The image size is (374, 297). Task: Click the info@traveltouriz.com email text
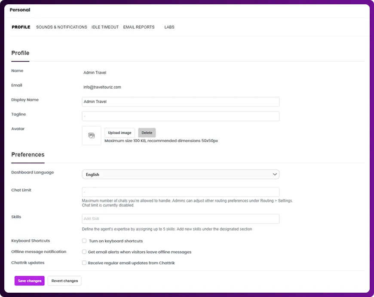click(x=102, y=87)
